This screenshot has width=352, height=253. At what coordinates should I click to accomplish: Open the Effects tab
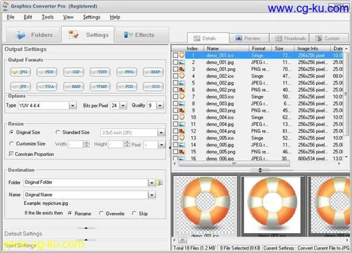pyautogui.click(x=142, y=35)
